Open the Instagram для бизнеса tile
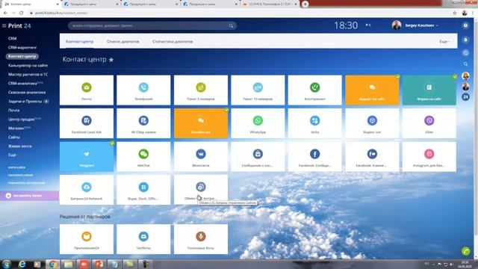 (x=429, y=157)
